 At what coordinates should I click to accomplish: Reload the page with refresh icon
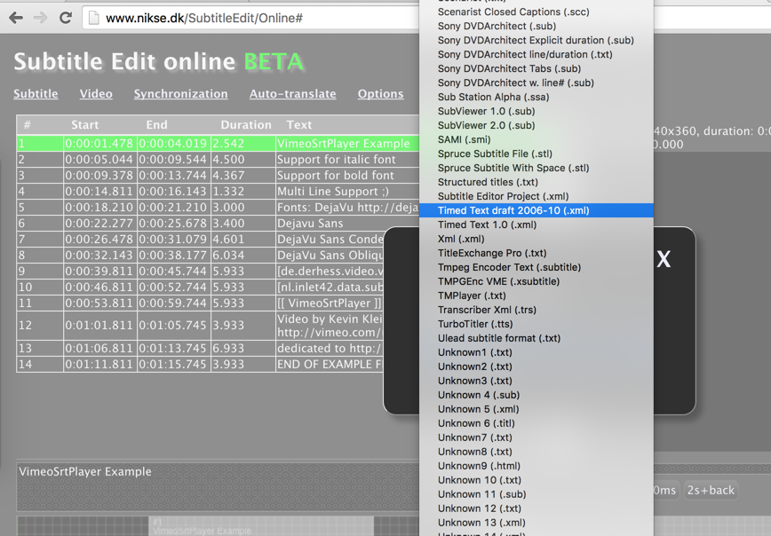tap(66, 18)
